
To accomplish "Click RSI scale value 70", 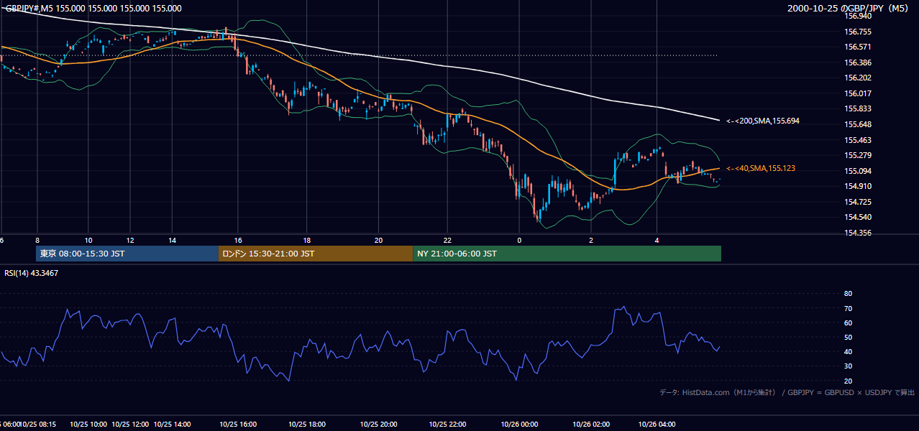I will (848, 308).
